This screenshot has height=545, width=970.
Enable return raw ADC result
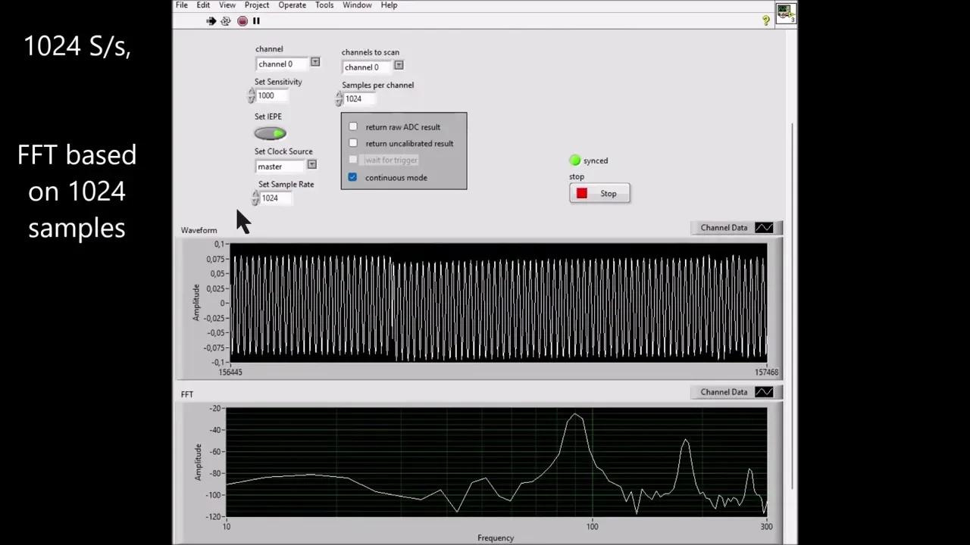[353, 126]
